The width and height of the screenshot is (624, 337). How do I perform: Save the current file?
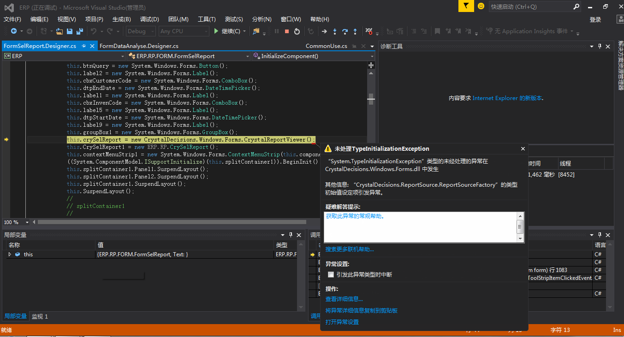pos(70,31)
